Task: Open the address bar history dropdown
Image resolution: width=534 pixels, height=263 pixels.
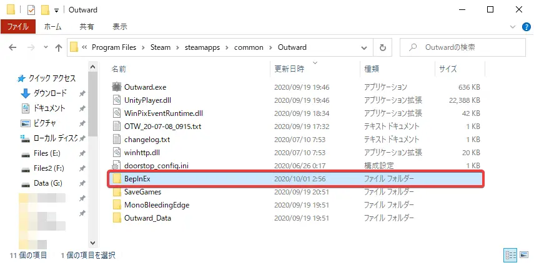Action: pos(364,48)
